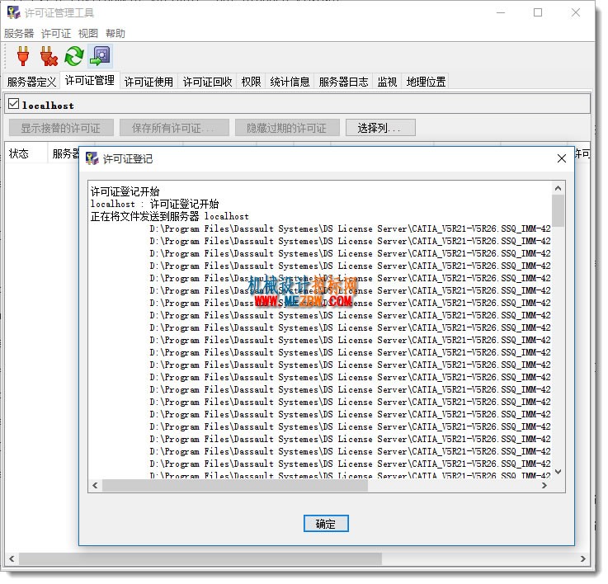Open the 帮助 menu
Image resolution: width=608 pixels, height=584 pixels.
[x=115, y=34]
